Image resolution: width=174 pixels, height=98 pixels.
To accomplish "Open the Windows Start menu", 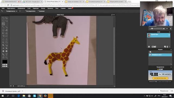I will coord(2,96).
